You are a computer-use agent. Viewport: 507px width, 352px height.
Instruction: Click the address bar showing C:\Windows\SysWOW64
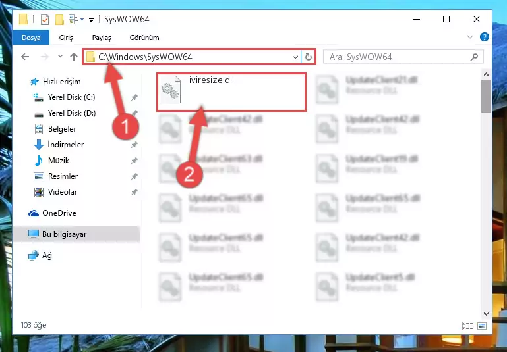[x=192, y=57]
